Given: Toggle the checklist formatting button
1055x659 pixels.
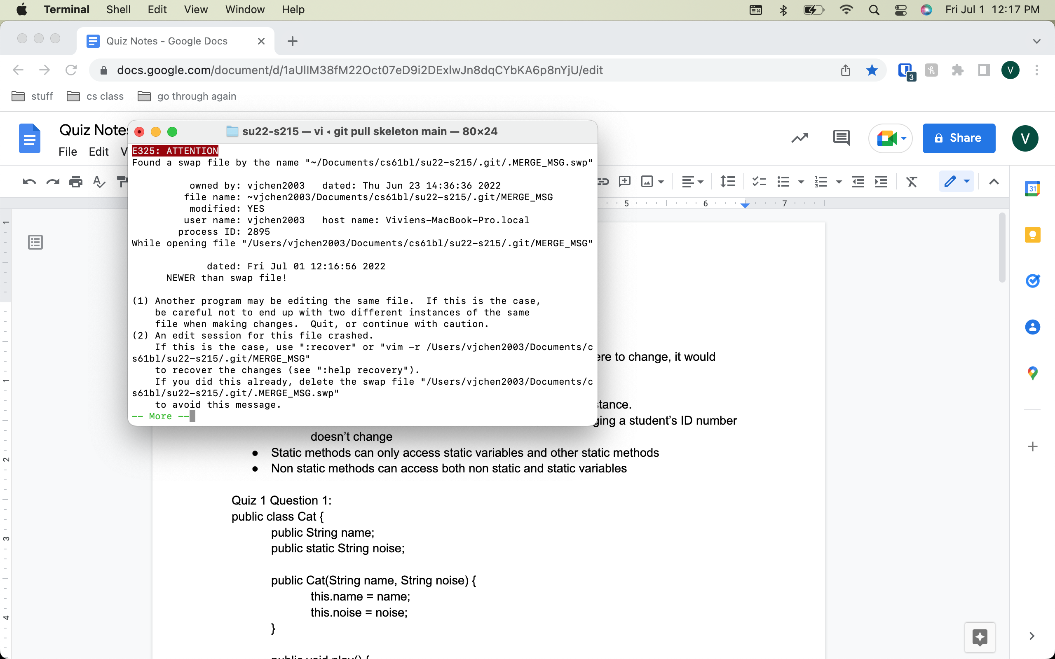Looking at the screenshot, I should click(759, 182).
